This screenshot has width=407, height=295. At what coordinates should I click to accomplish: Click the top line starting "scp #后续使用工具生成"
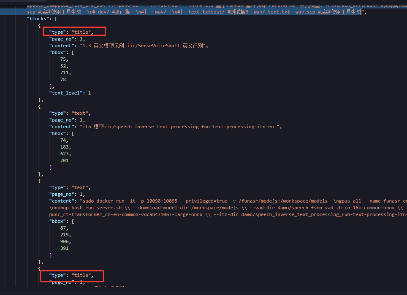pos(196,12)
